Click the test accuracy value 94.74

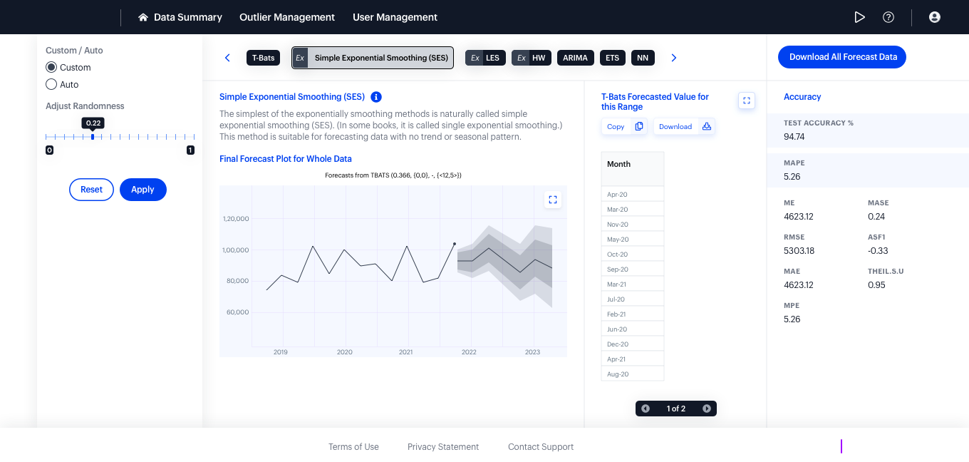tap(794, 137)
